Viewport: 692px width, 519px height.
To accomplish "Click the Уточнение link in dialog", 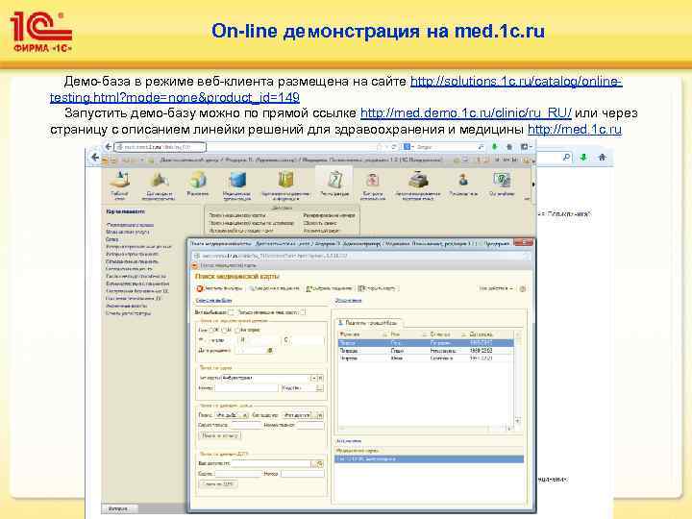I will (349, 301).
